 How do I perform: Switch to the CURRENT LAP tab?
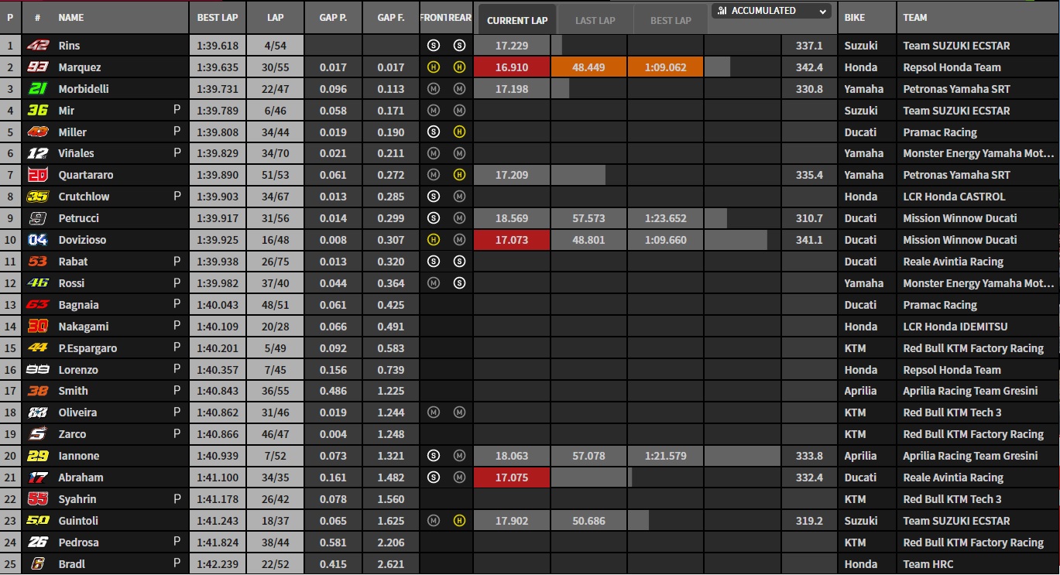click(x=517, y=20)
